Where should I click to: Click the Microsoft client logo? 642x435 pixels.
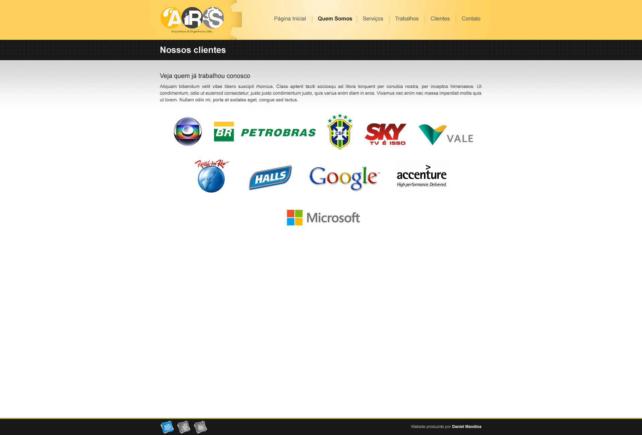tap(323, 218)
